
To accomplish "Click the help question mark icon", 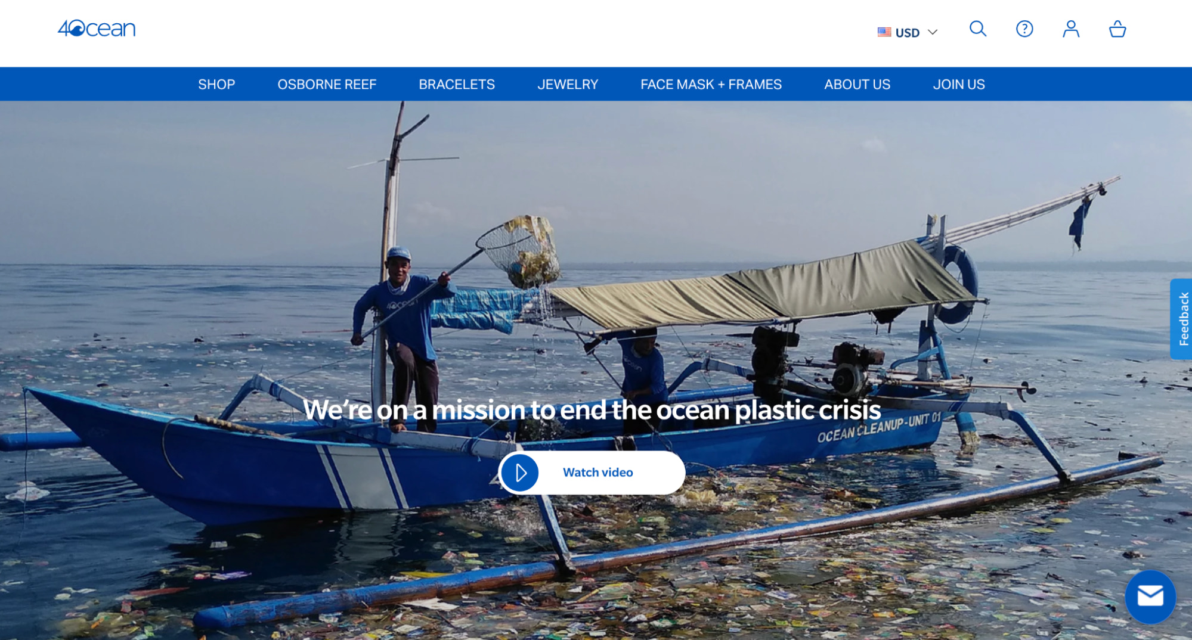I will click(1024, 29).
